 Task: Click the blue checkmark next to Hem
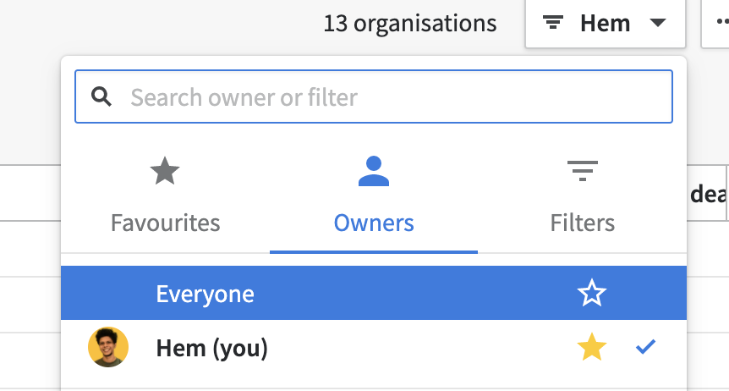646,347
